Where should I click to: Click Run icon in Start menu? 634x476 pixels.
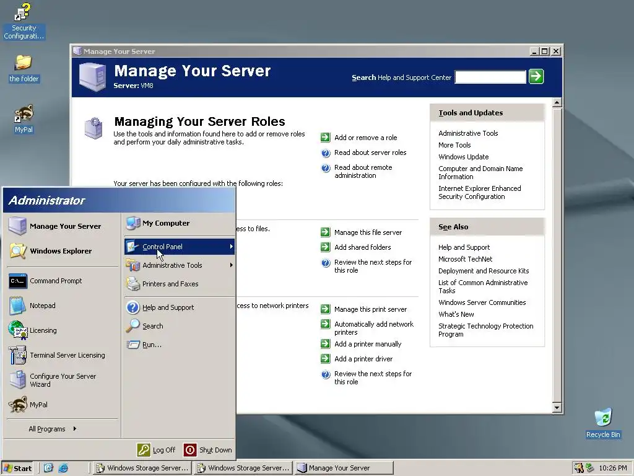point(133,345)
